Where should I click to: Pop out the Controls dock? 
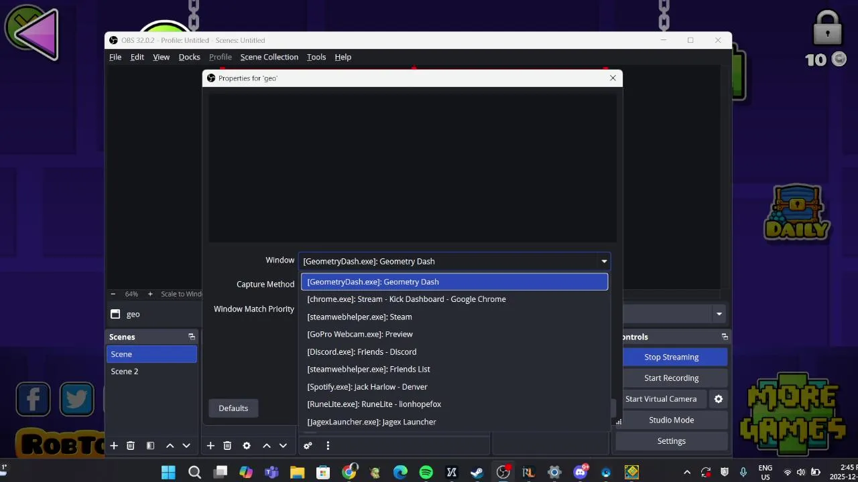tap(725, 337)
